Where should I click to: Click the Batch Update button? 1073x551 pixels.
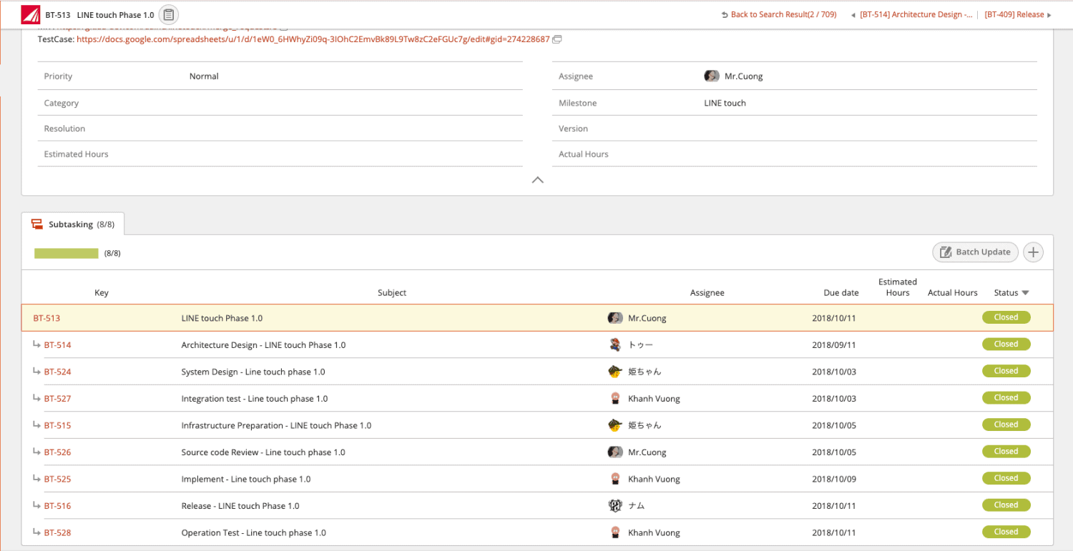pyautogui.click(x=975, y=252)
